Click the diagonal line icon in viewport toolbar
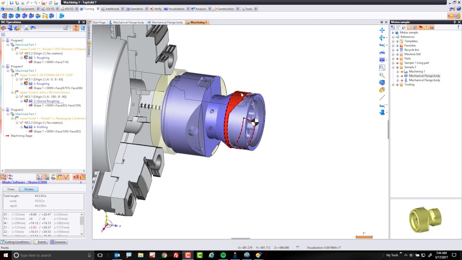This screenshot has width=462, height=260. 382,97
